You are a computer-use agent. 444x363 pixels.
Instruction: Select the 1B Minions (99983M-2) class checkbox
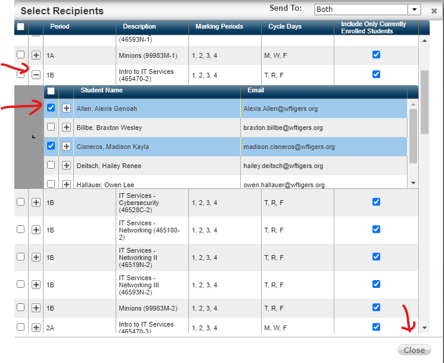[x=21, y=307]
